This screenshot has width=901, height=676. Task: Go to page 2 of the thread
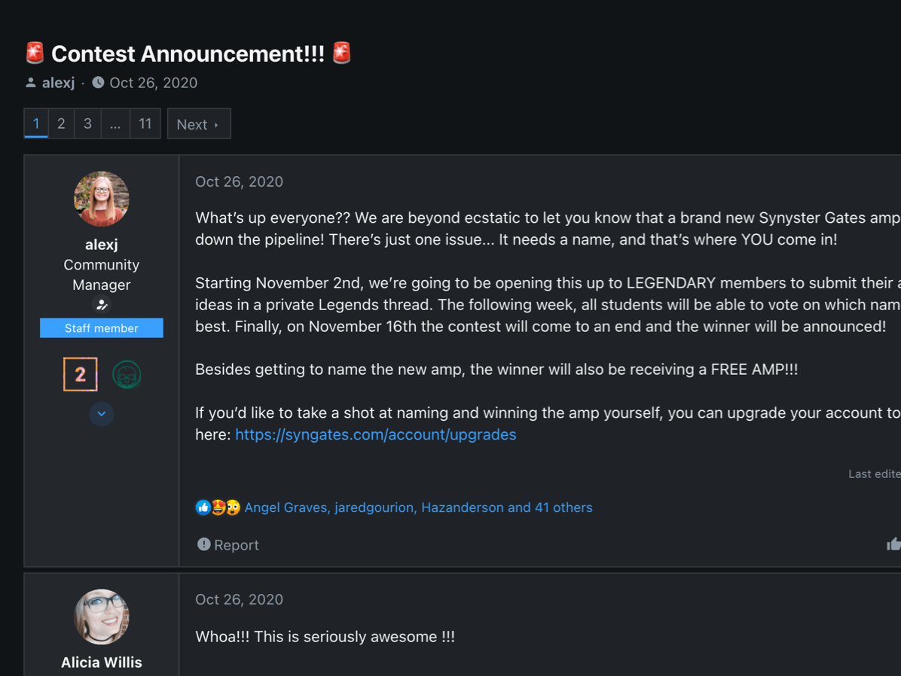pyautogui.click(x=61, y=123)
